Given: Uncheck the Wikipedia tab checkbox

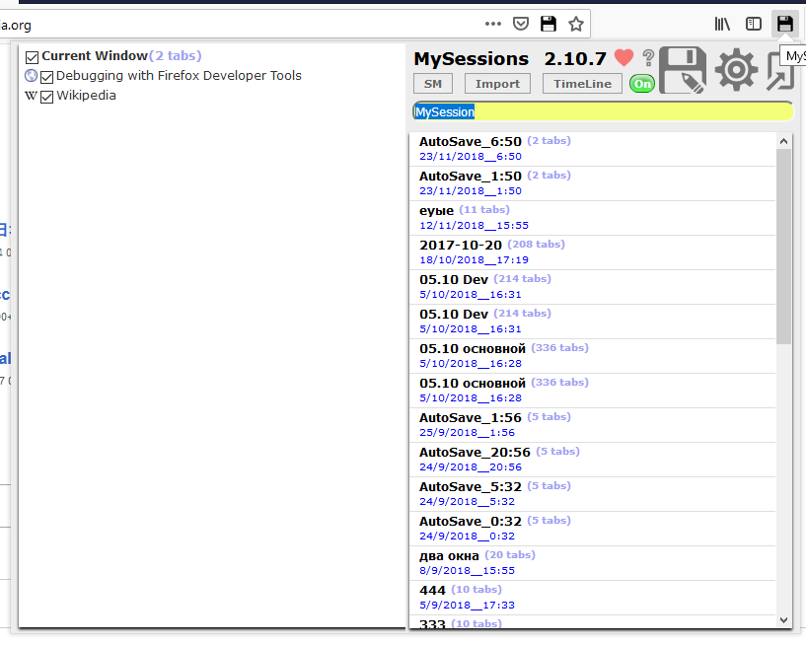Looking at the screenshot, I should [x=46, y=97].
